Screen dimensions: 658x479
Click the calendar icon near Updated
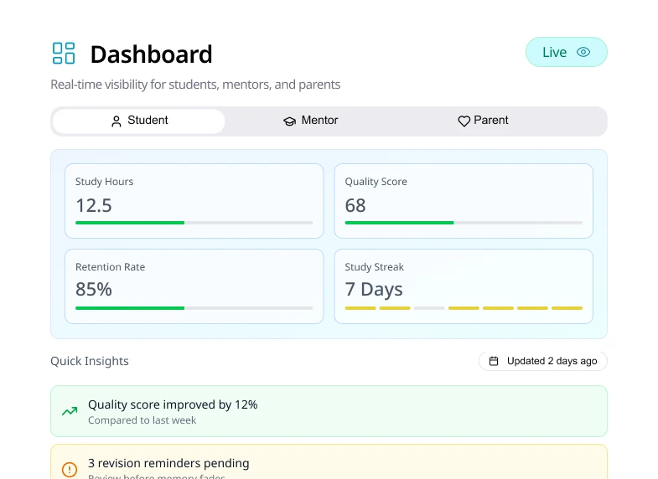(494, 361)
